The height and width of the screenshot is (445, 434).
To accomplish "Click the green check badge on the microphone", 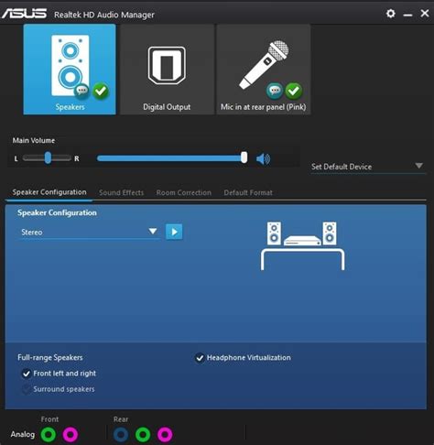I will [x=294, y=91].
